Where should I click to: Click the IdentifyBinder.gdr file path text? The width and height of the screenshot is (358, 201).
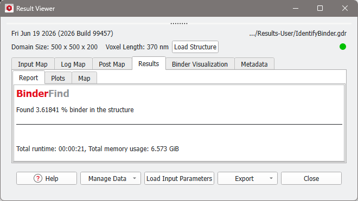pos(298,33)
